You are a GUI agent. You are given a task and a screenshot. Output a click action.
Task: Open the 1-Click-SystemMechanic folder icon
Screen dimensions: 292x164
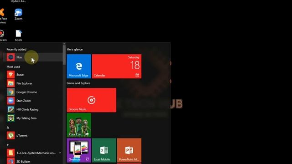pos(10,153)
